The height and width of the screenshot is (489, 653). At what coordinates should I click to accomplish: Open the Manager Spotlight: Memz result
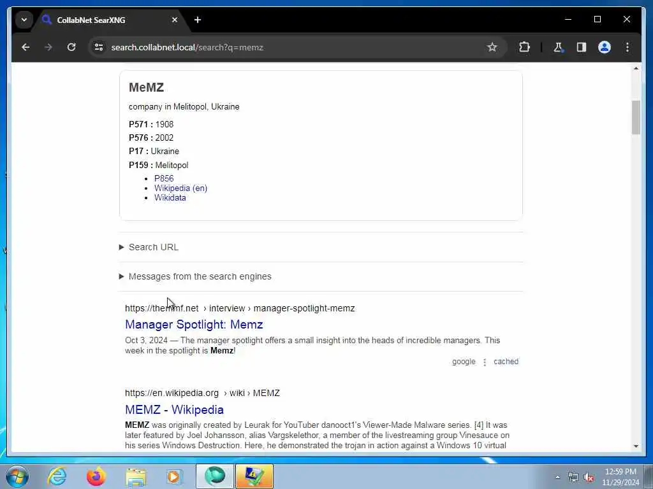(194, 324)
